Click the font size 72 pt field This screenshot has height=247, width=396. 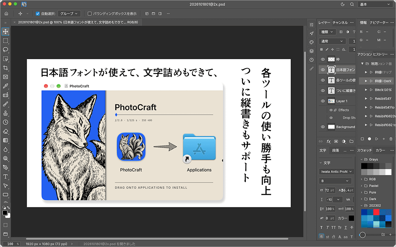329,190
